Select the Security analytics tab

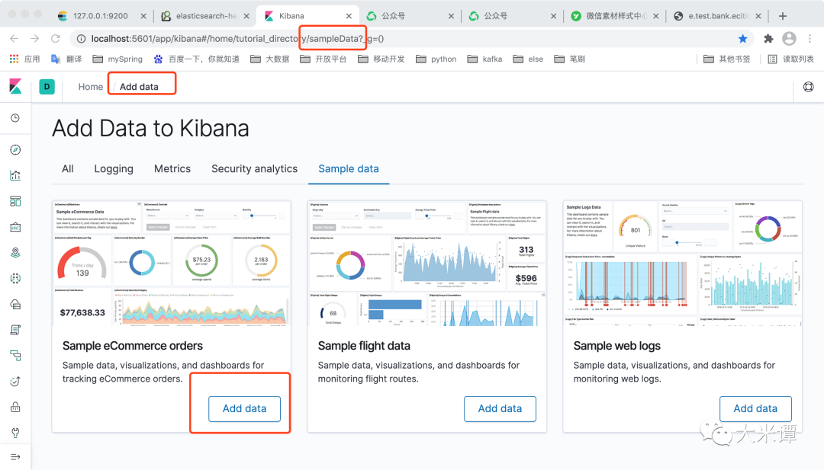pyautogui.click(x=254, y=169)
